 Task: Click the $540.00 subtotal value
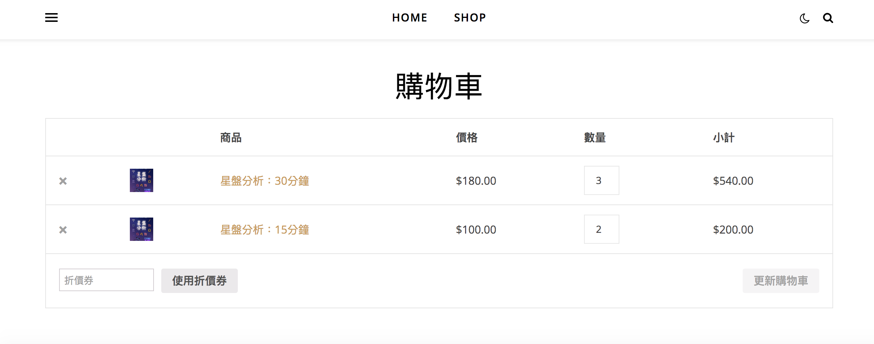pyautogui.click(x=733, y=181)
